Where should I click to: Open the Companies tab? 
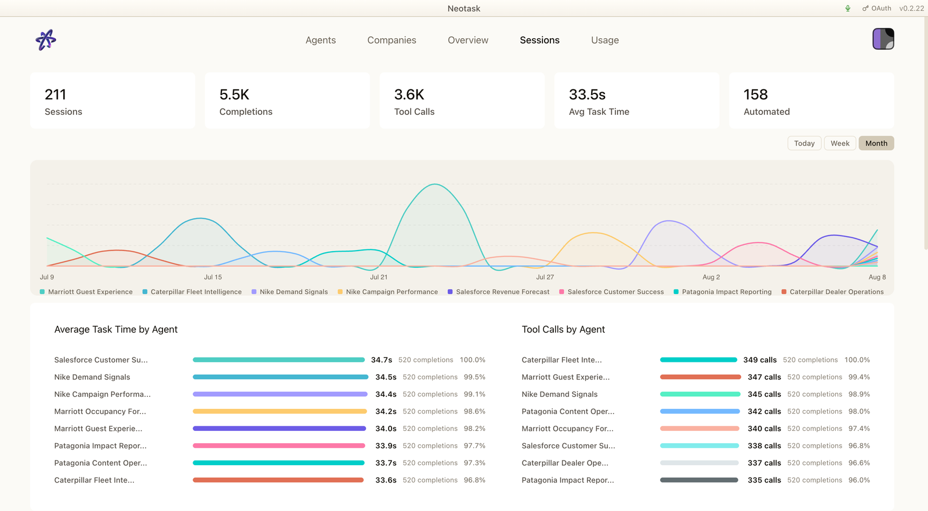click(x=391, y=40)
